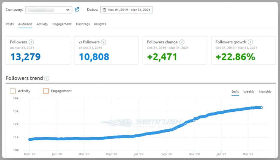Open the date range picker
Viewport: 280px width, 160px height.
click(127, 10)
